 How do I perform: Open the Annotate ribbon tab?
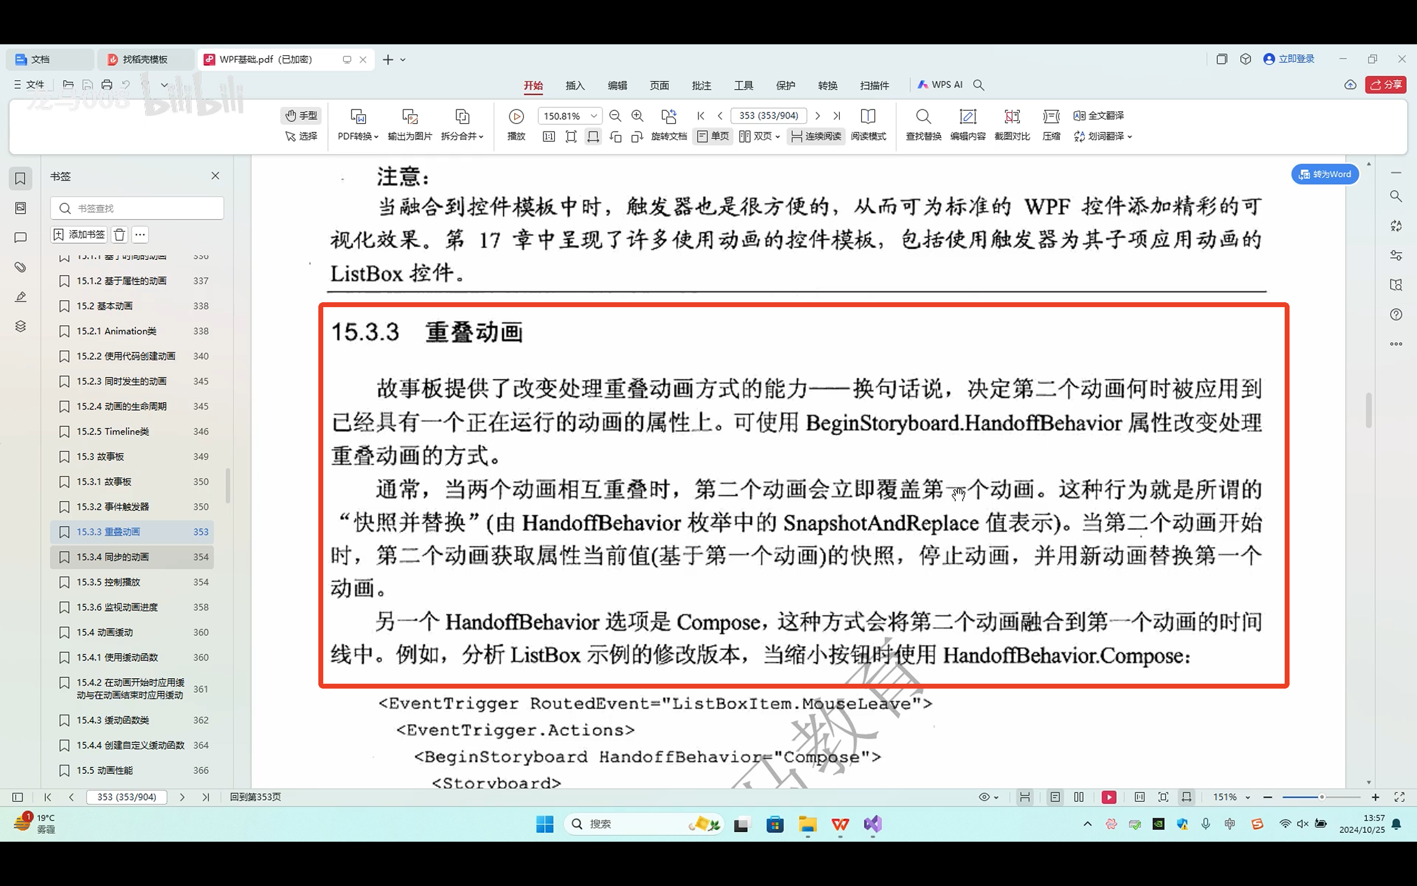pos(701,86)
